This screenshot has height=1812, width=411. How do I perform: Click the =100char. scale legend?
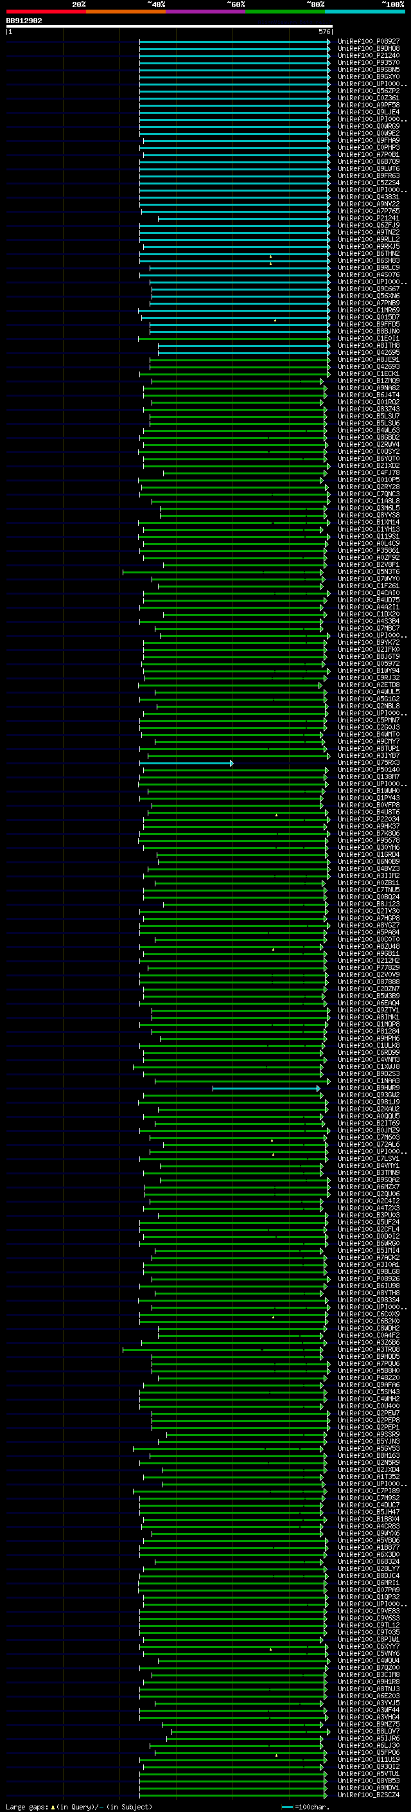pyautogui.click(x=305, y=1806)
